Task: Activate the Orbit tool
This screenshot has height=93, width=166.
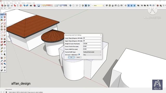Action: [2, 58]
